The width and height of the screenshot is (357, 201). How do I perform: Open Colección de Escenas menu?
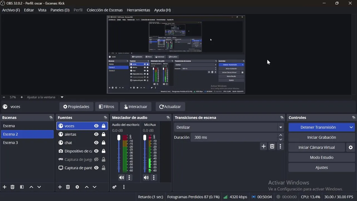click(105, 10)
